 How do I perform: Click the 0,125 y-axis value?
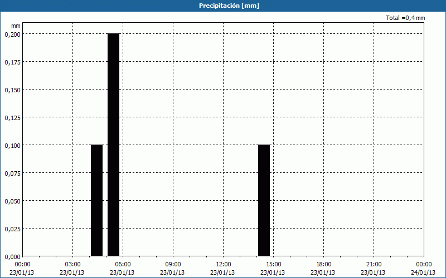point(12,118)
